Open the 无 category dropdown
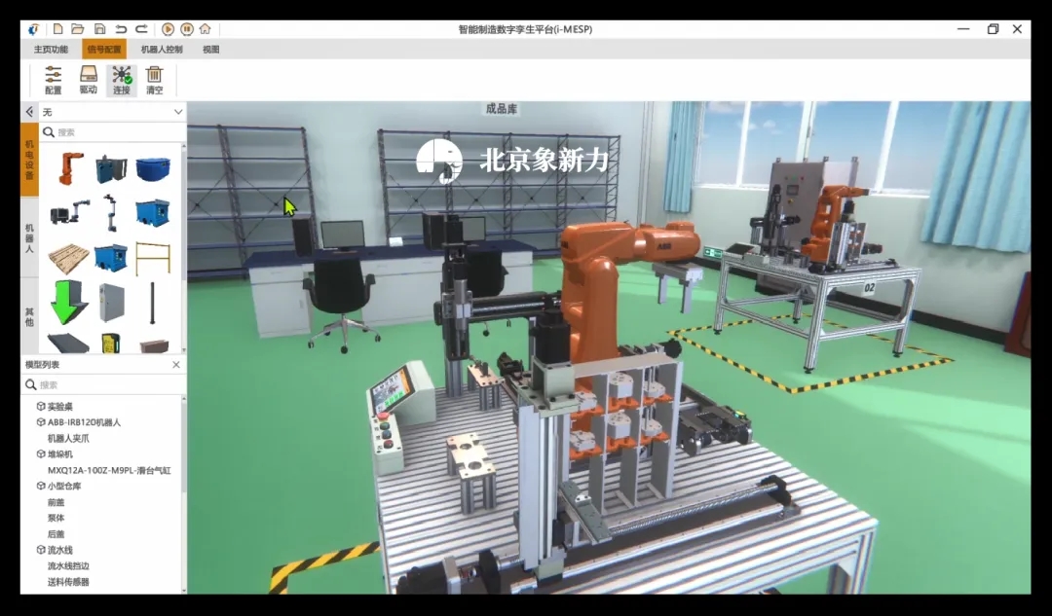1052x616 pixels. pyautogui.click(x=111, y=112)
